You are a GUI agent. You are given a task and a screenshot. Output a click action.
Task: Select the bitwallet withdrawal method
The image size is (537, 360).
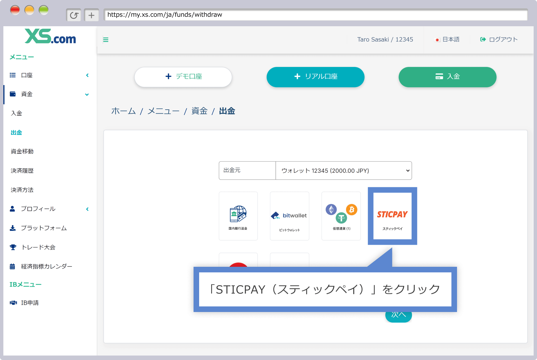coord(289,216)
